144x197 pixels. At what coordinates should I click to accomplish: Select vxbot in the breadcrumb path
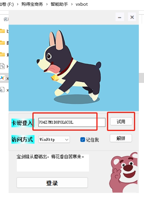tap(81, 4)
